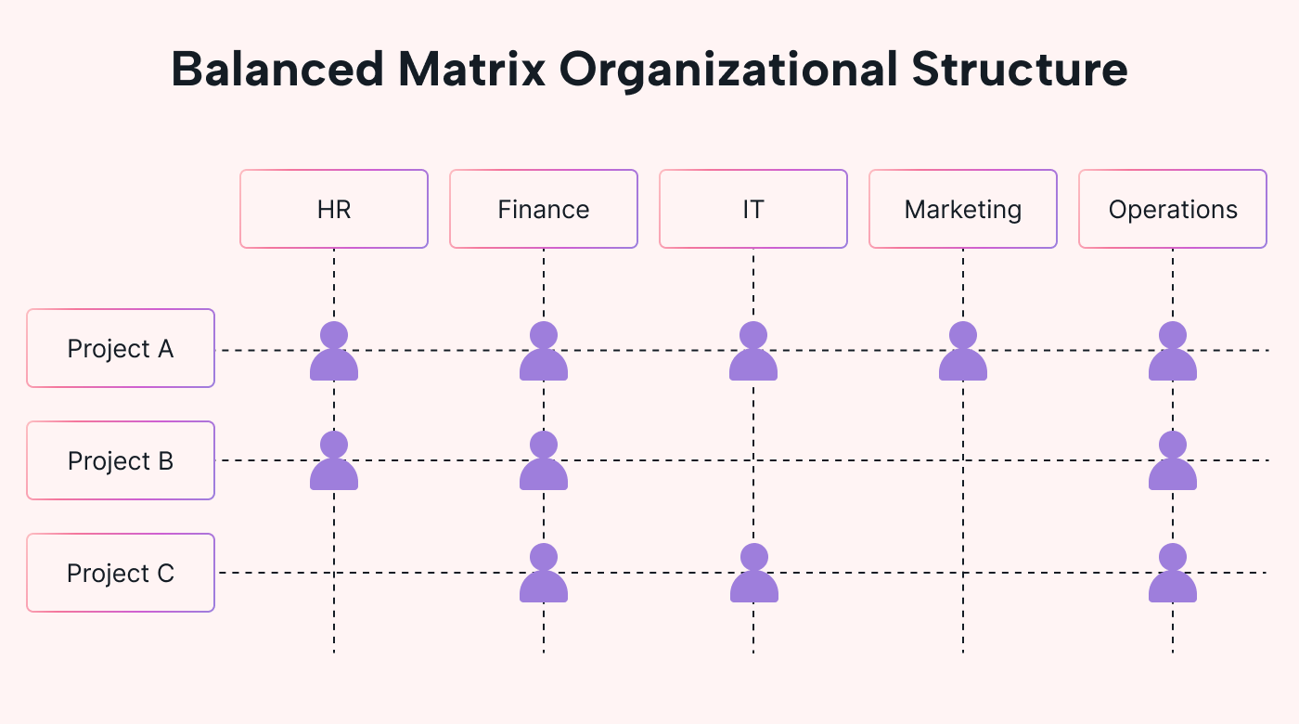Click the IT department box

[753, 209]
